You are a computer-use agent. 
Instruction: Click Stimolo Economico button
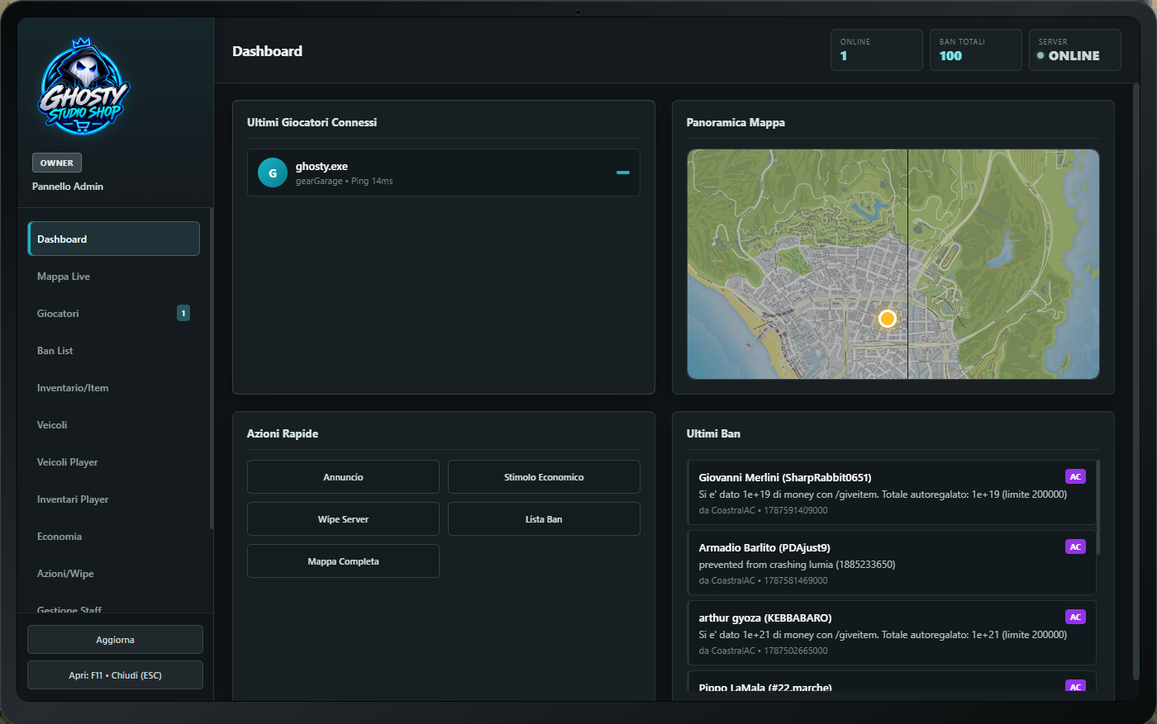pyautogui.click(x=544, y=477)
